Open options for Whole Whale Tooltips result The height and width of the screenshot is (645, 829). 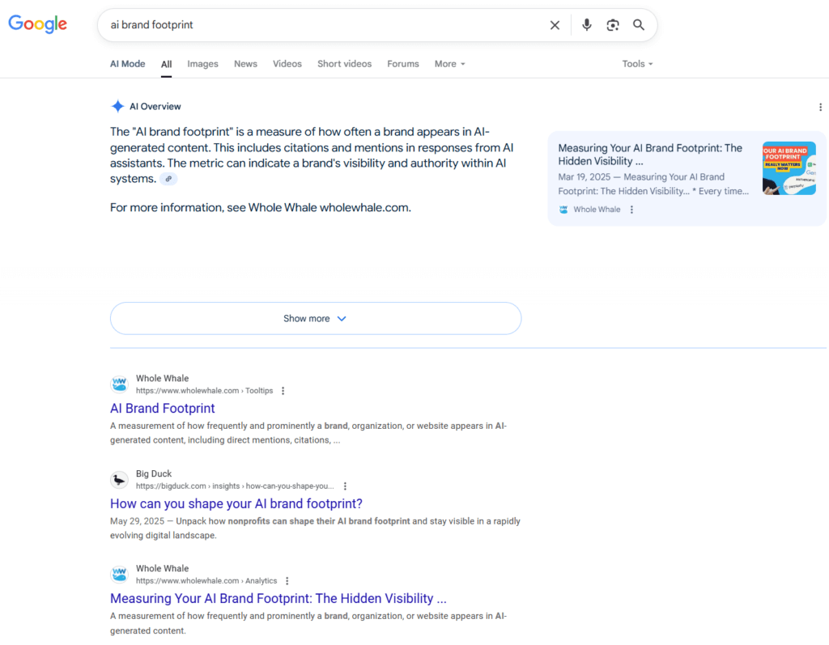click(283, 391)
